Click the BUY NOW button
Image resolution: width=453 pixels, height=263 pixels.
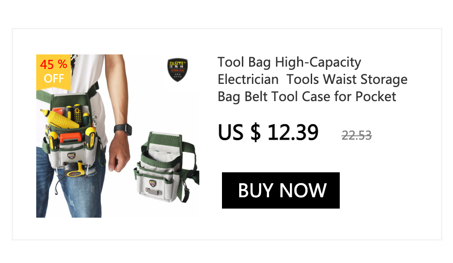[x=280, y=190]
